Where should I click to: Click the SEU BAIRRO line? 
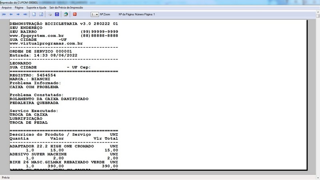[23, 32]
